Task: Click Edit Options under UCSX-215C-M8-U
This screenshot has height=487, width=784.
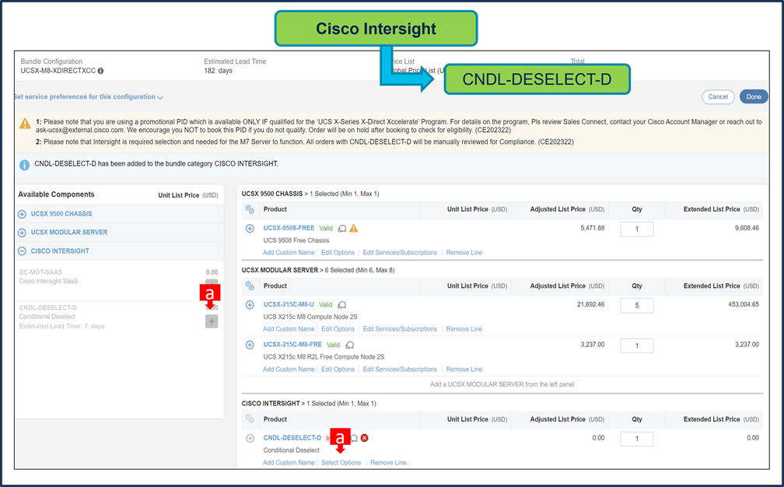Action: click(338, 329)
